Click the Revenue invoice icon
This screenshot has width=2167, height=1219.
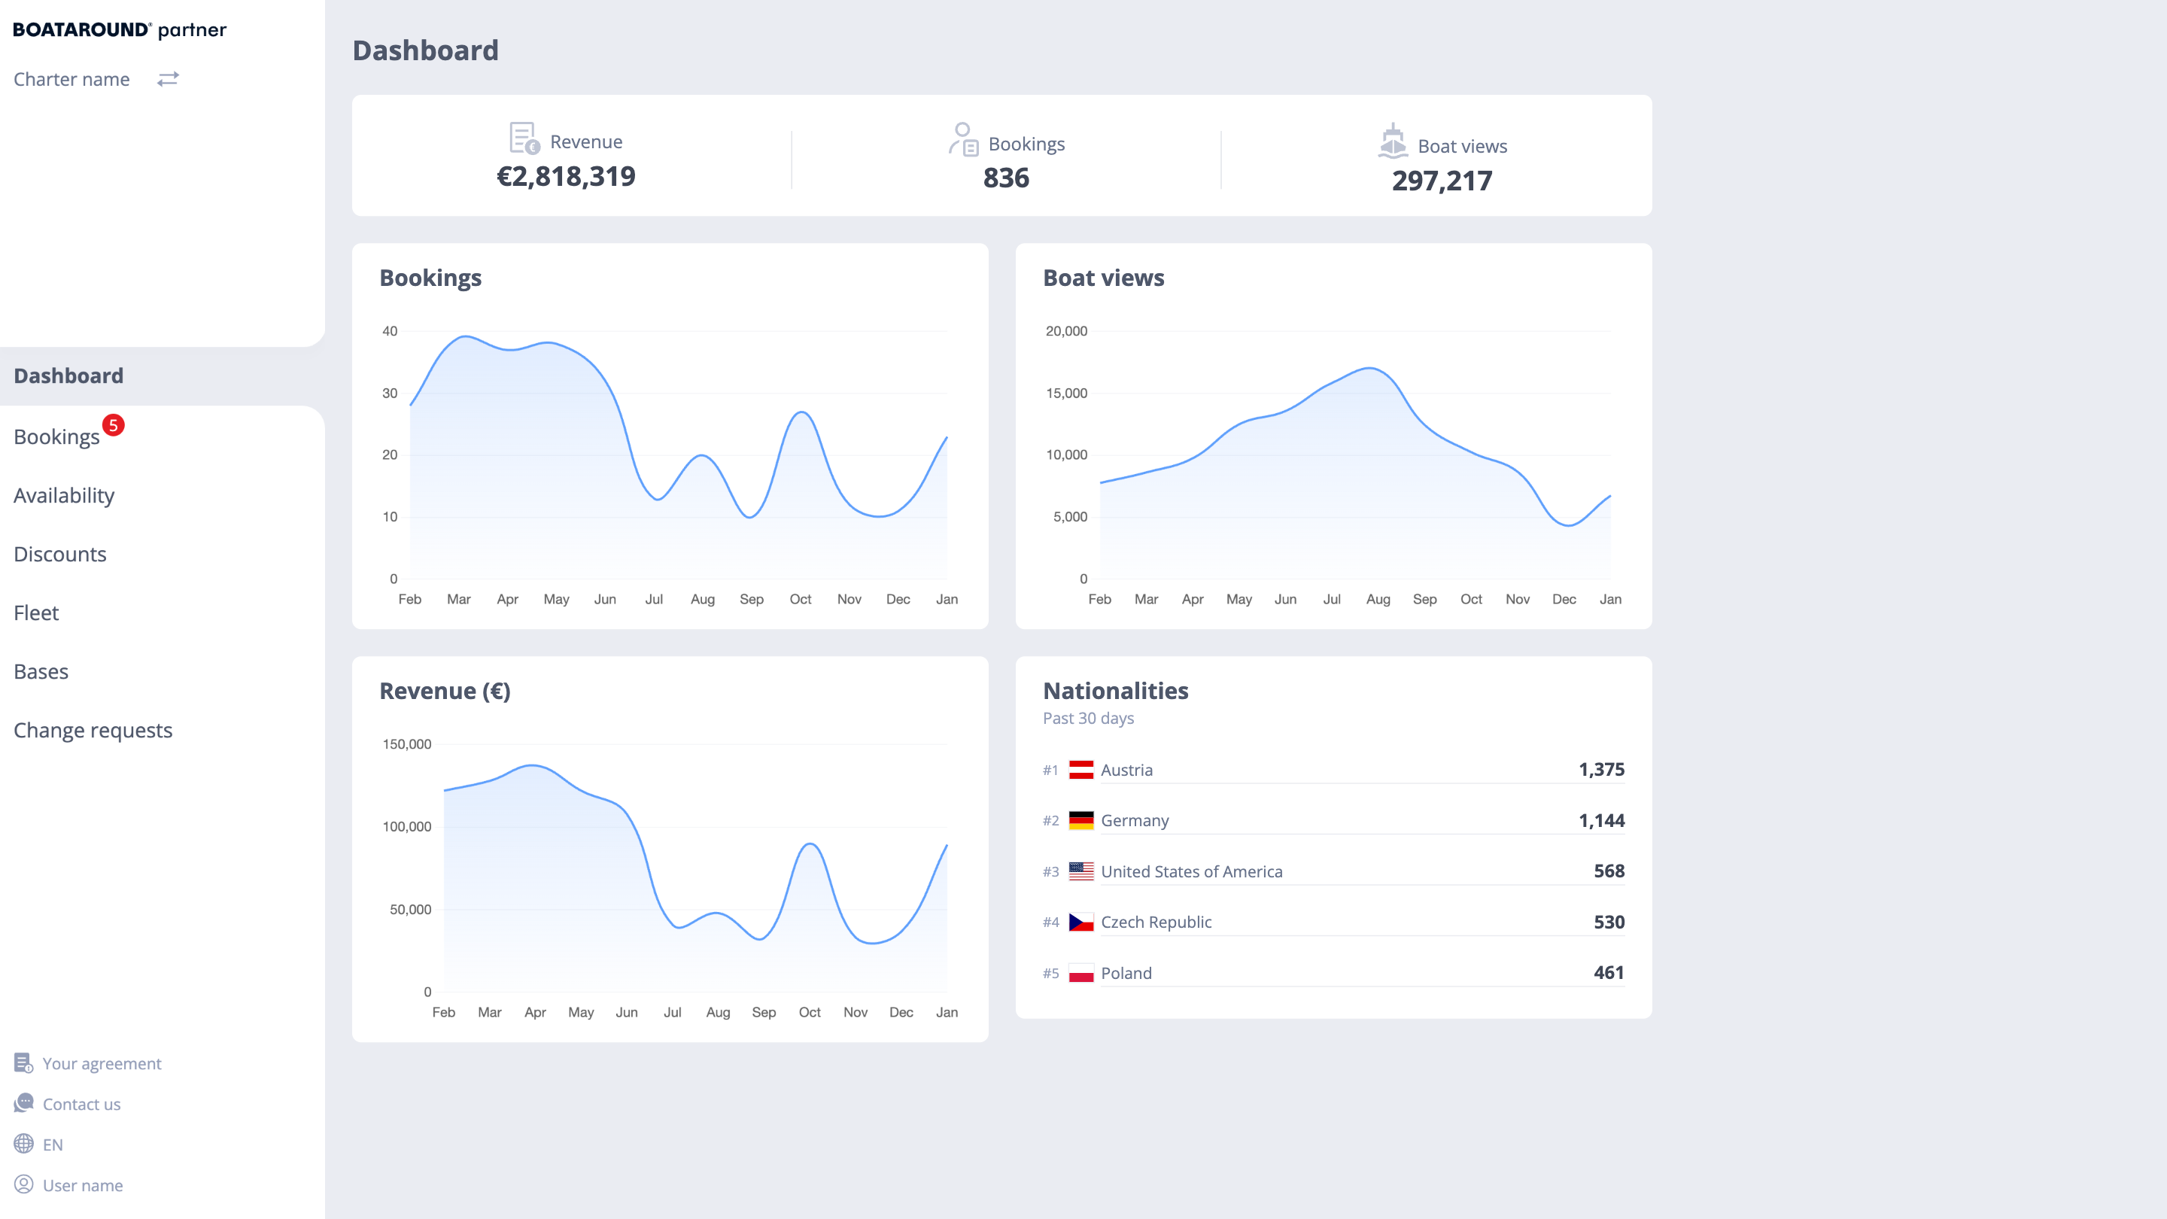524,138
